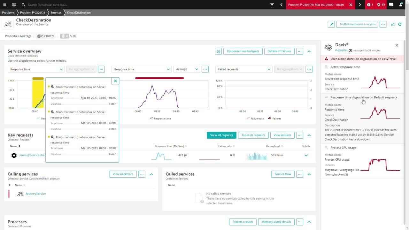The image size is (409, 230).
Task: Go to next problem timeframe arrow
Action: point(360,5)
